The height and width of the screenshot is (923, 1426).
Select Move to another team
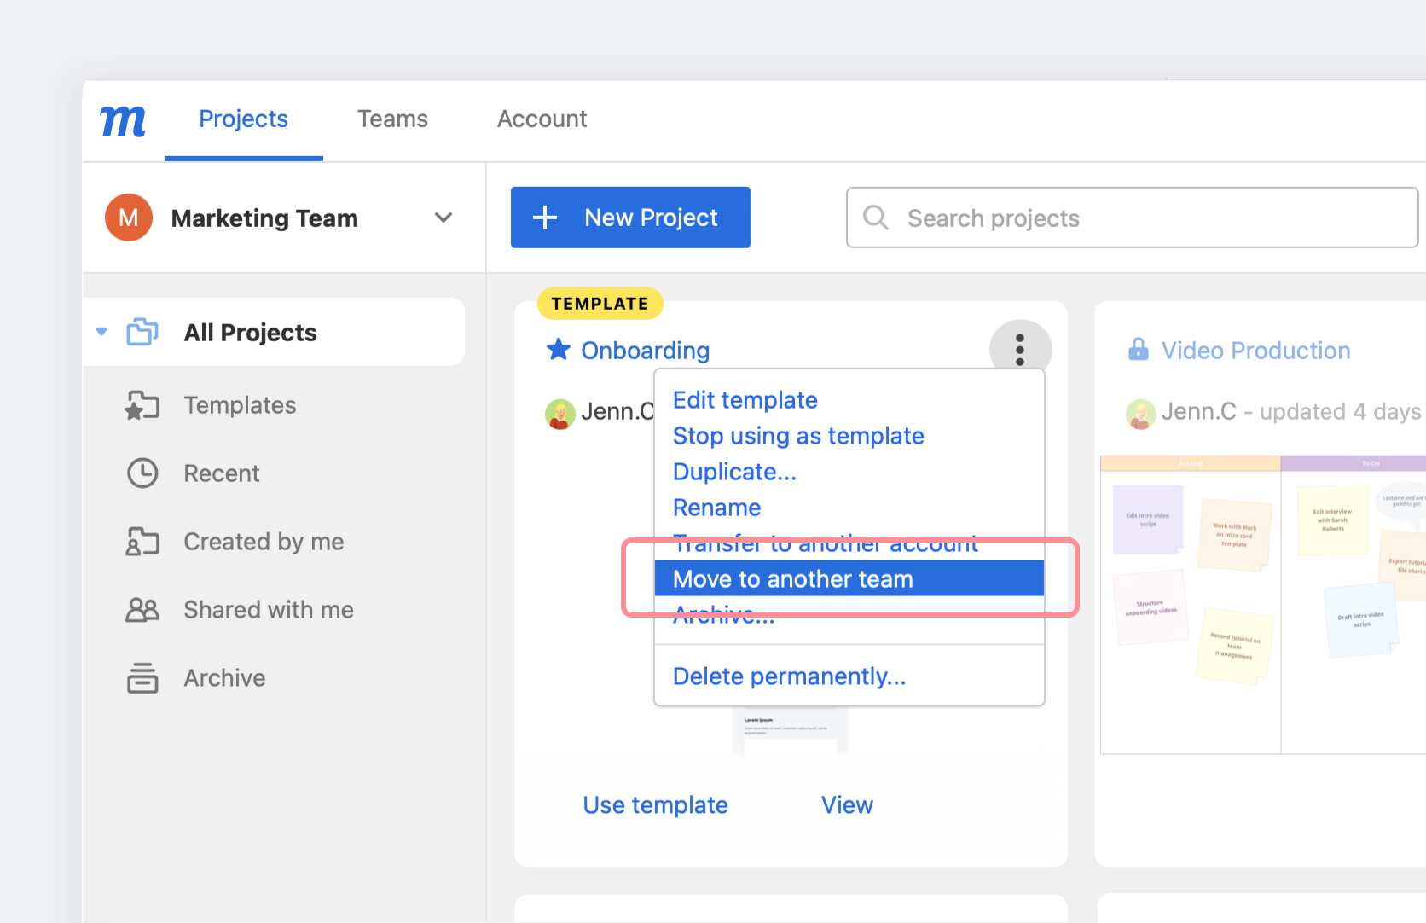(x=792, y=579)
